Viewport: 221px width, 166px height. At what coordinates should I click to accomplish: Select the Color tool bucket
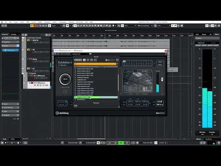[113, 26]
